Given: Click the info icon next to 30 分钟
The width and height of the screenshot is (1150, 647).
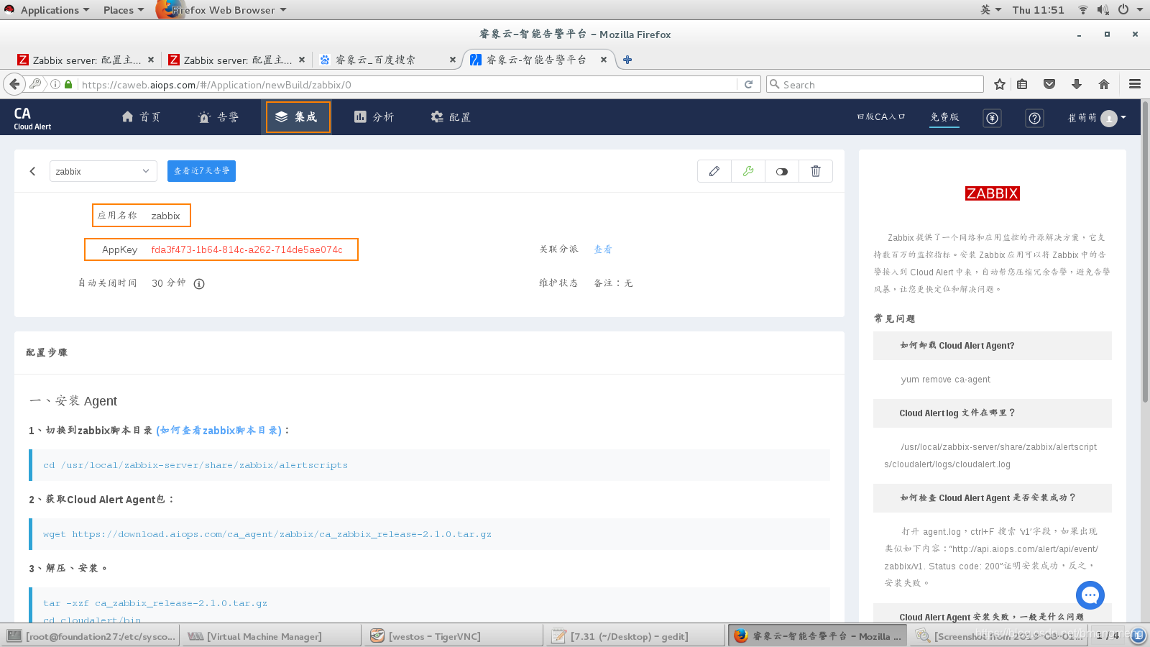Looking at the screenshot, I should pos(199,284).
